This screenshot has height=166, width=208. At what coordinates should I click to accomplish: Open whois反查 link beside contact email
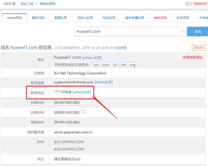[x=104, y=82]
